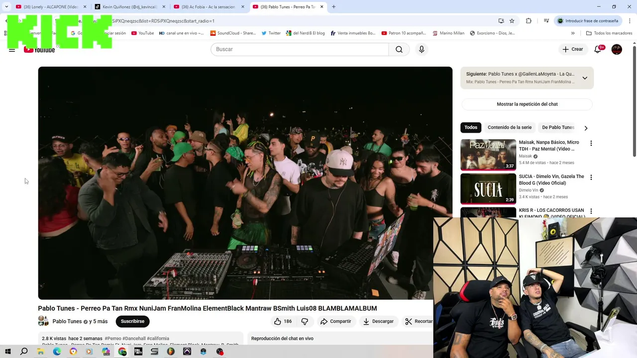Open the account avatar menu
Viewport: 637px width, 358px height.
[x=617, y=49]
